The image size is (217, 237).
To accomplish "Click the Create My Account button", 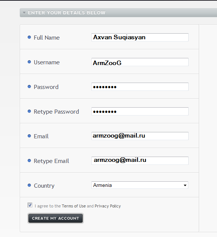I will coord(56,218).
